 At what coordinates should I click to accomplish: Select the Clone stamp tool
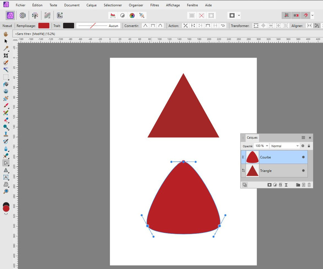(6, 134)
